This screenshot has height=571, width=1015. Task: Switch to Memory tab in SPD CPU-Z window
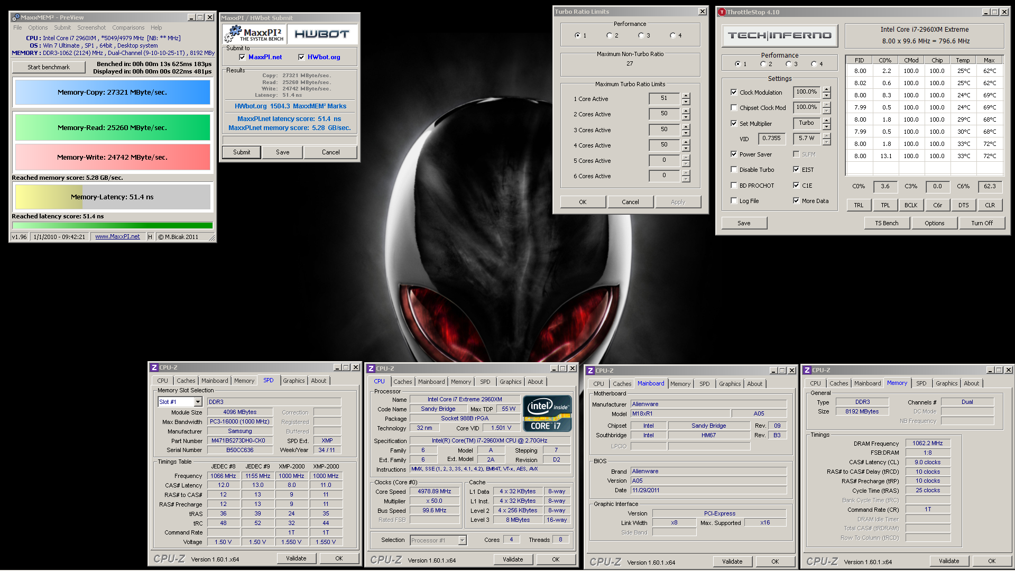(x=244, y=381)
